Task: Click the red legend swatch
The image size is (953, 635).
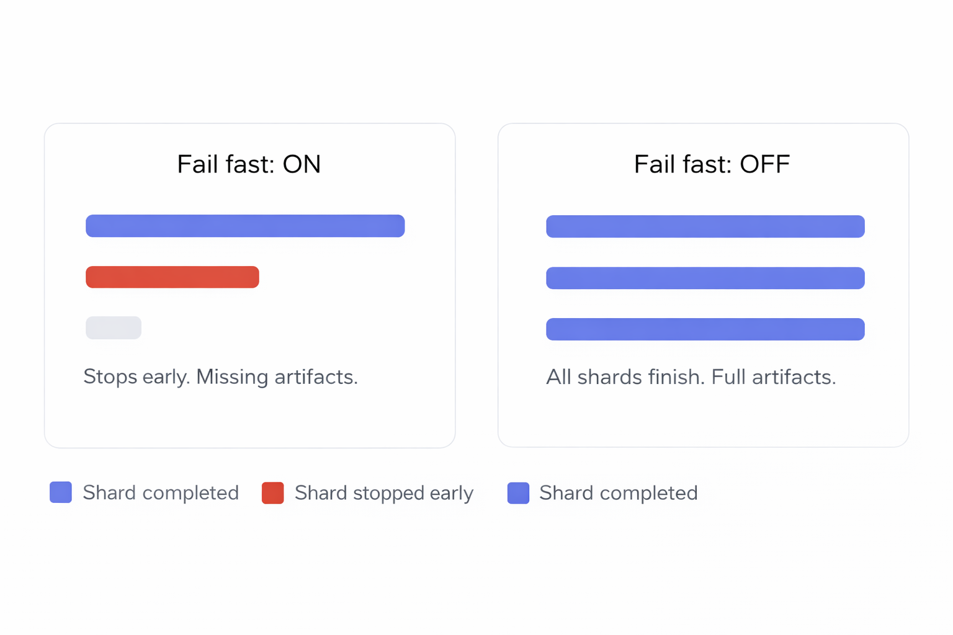Action: (x=273, y=493)
